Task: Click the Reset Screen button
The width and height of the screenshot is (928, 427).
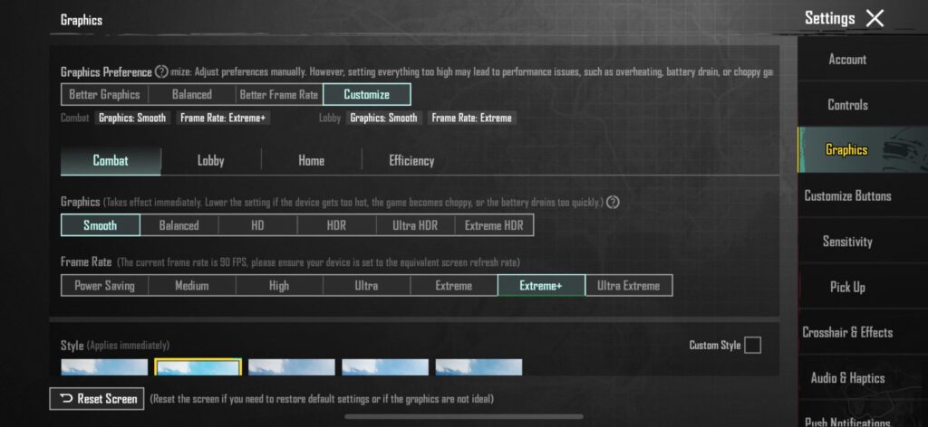Action: (x=96, y=399)
